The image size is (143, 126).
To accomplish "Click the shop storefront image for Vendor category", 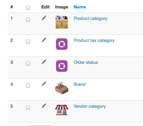I will click(62, 110).
